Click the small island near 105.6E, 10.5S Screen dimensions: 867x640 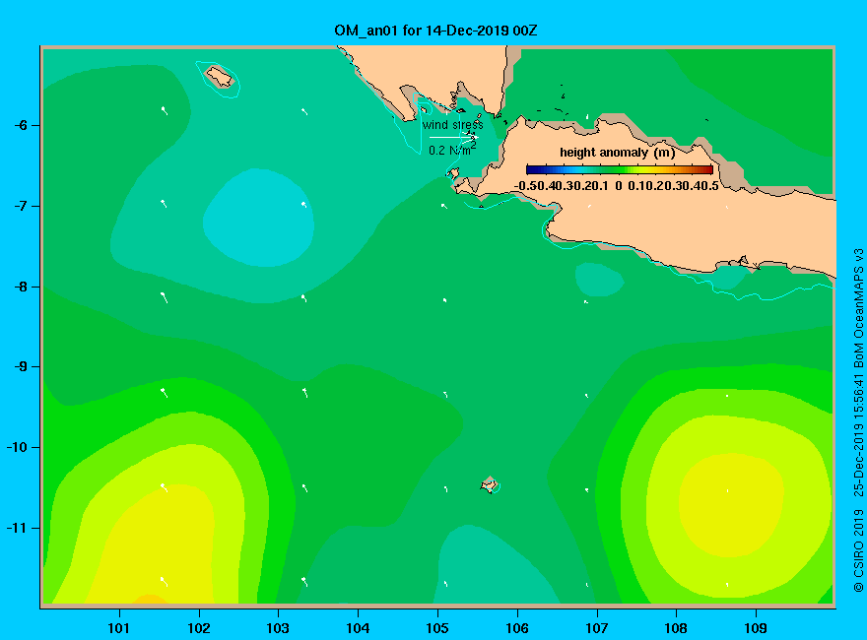point(489,484)
